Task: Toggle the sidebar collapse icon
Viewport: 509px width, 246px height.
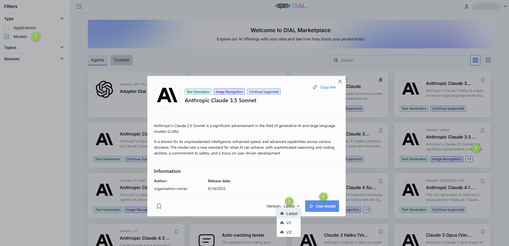Action: tap(79, 6)
